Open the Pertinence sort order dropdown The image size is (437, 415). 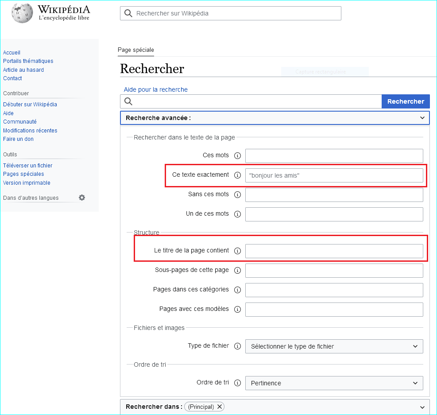click(x=334, y=383)
